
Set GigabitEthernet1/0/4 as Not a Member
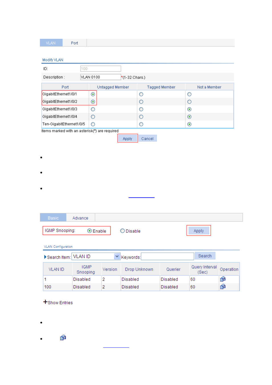(189, 117)
